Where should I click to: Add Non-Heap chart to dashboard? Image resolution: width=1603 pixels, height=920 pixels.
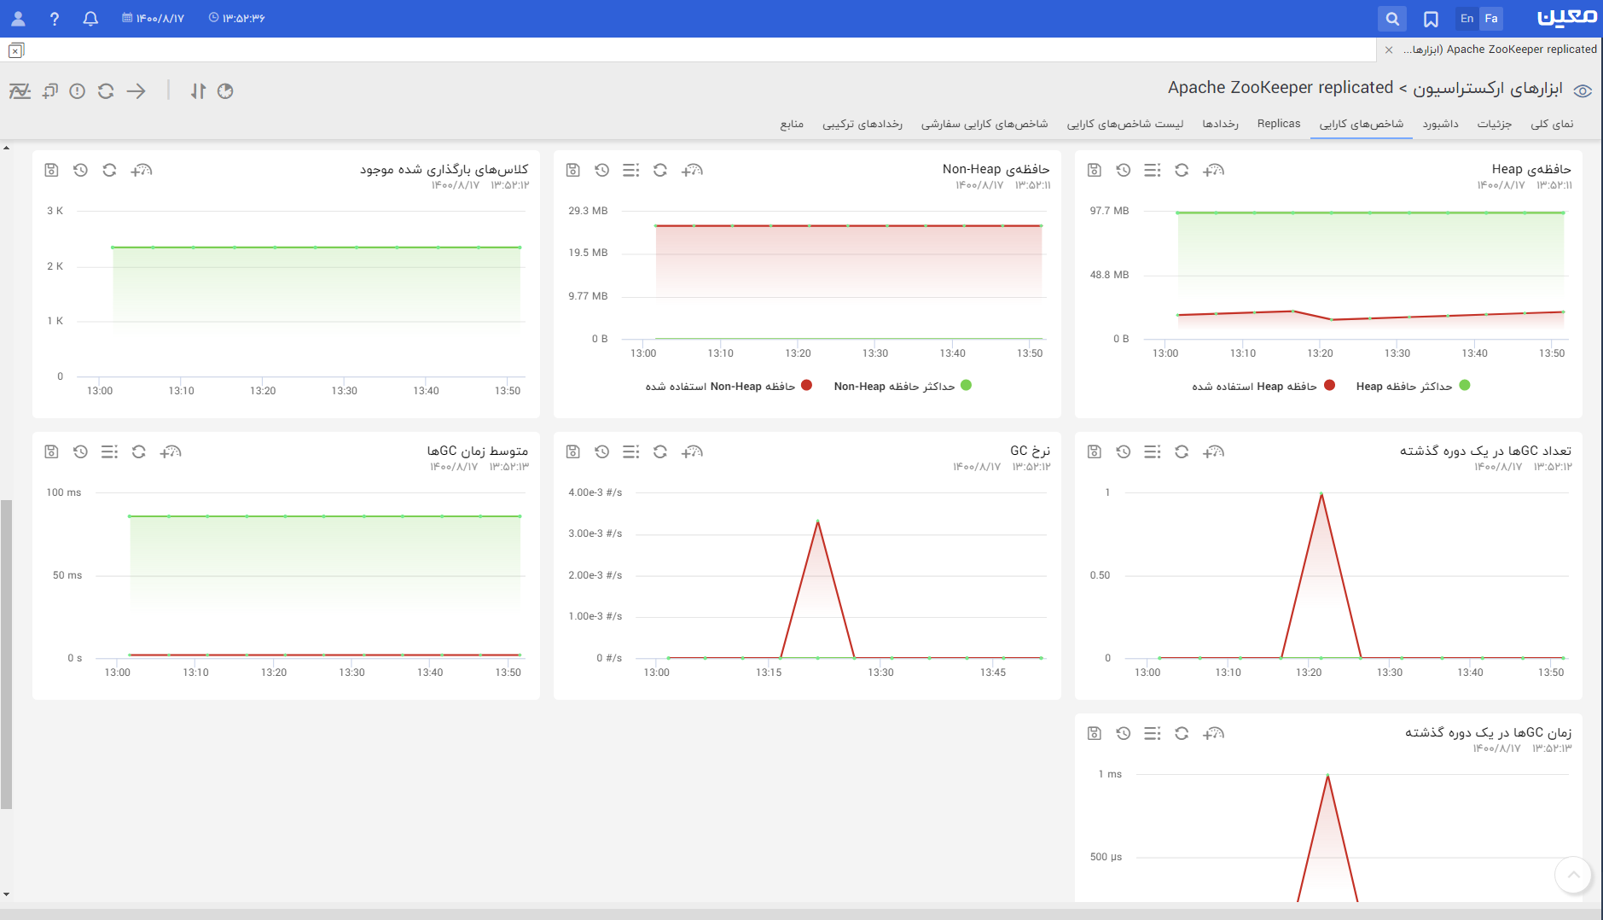tap(692, 170)
